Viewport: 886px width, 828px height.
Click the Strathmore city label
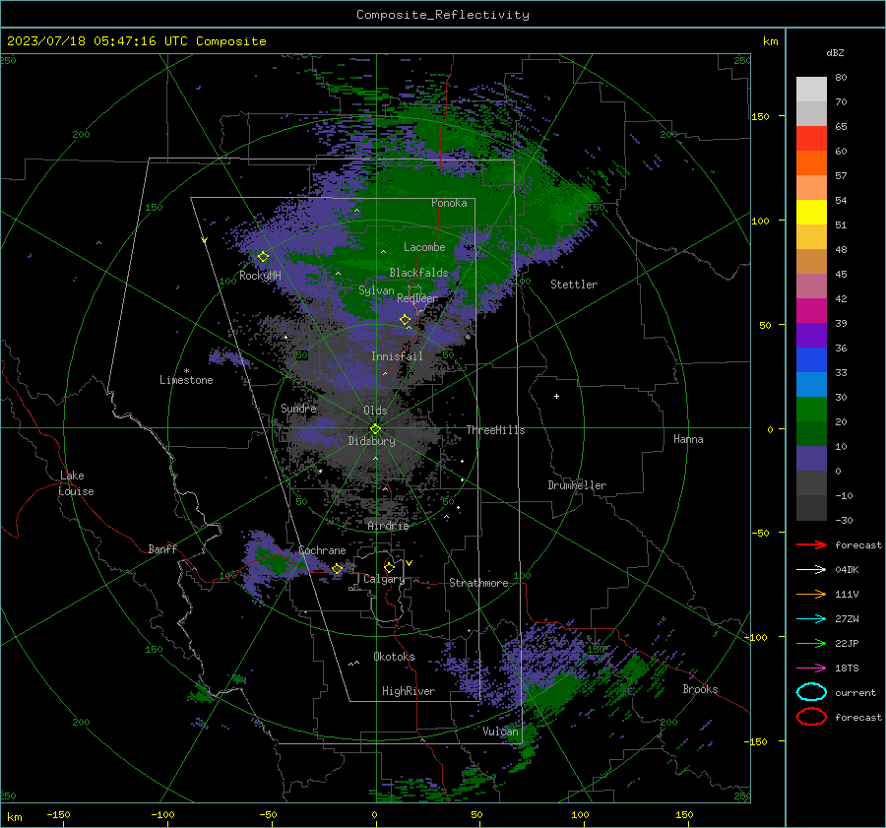(478, 583)
